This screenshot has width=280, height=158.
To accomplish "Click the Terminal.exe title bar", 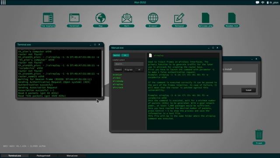I will coord(59,45).
